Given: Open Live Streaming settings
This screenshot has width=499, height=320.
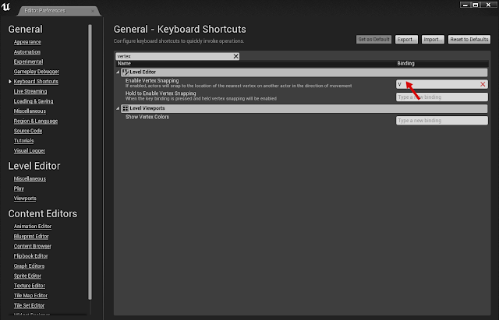Looking at the screenshot, I should 30,91.
